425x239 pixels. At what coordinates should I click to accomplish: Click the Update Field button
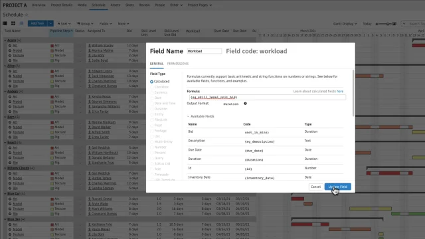tap(338, 187)
